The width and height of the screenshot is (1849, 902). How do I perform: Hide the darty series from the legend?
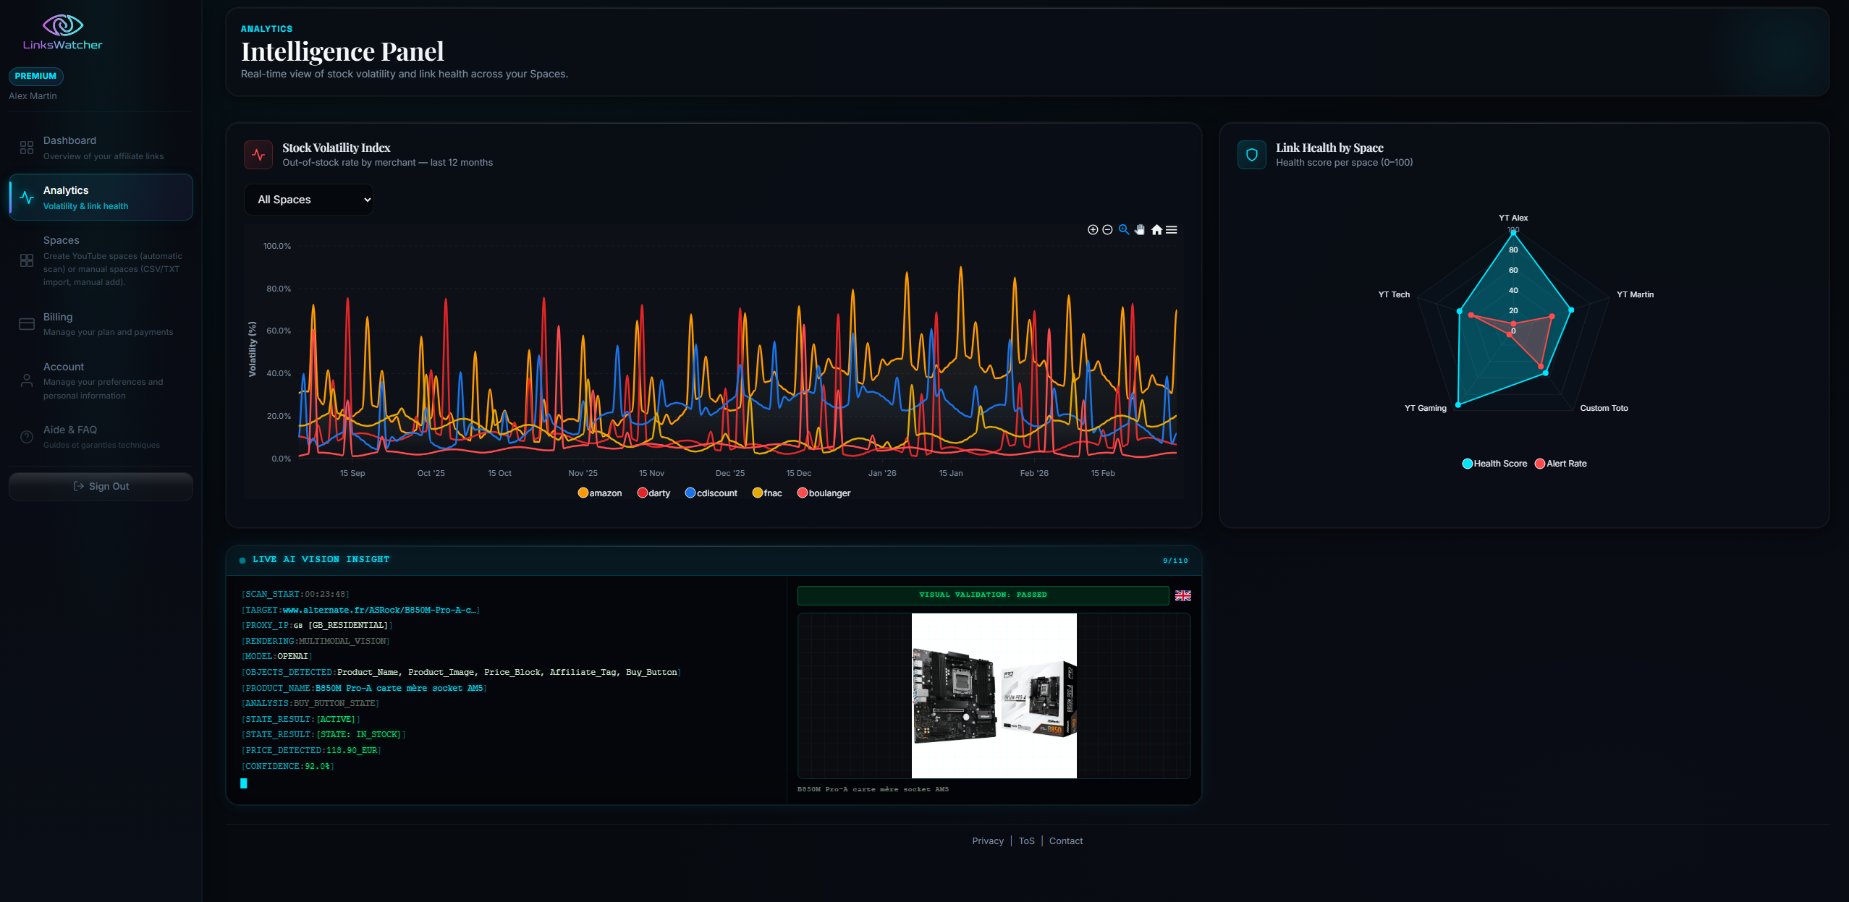tap(653, 493)
